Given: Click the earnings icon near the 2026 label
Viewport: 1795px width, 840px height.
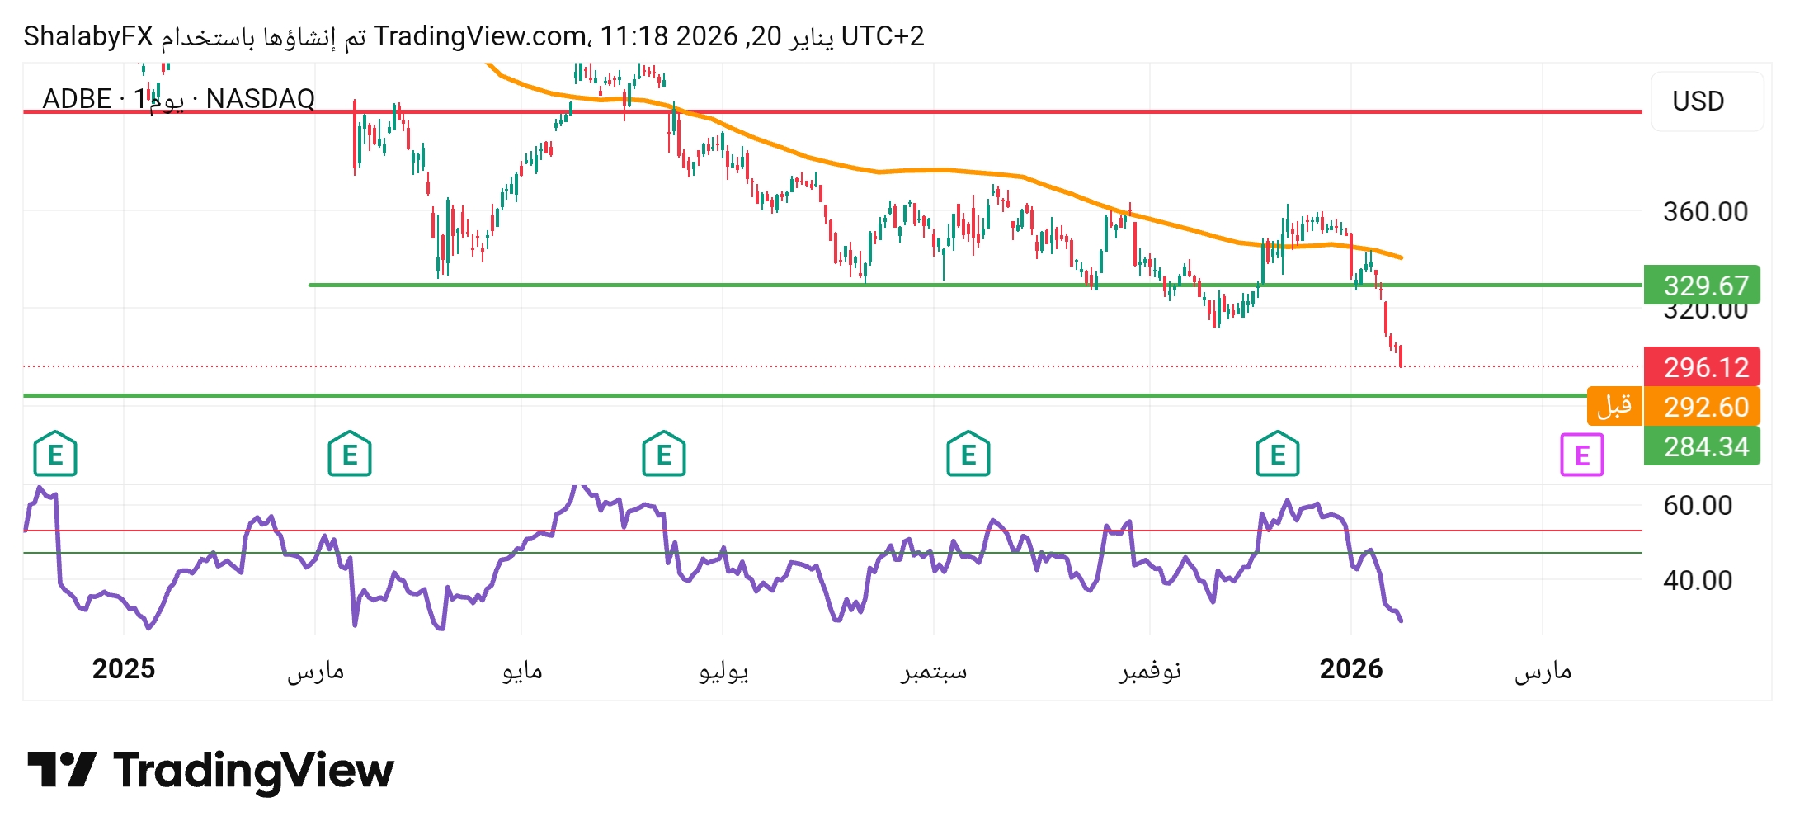Looking at the screenshot, I should (1278, 453).
